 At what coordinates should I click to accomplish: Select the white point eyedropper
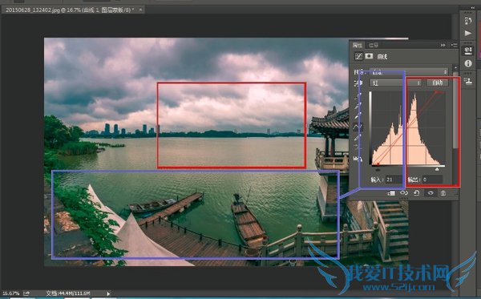(358, 116)
